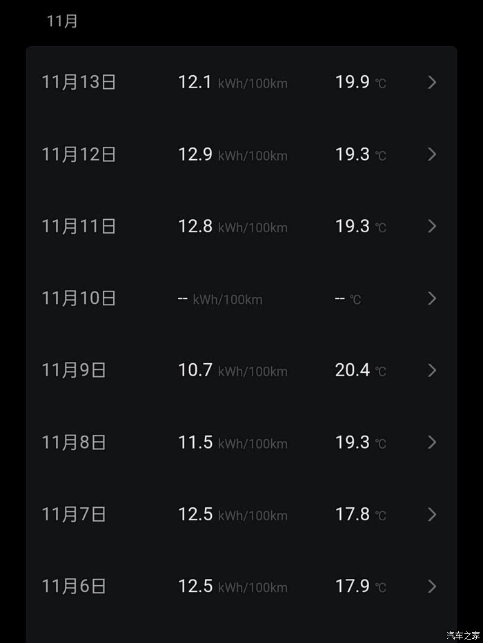Click the 19.9 ℃ temperature value

(360, 83)
